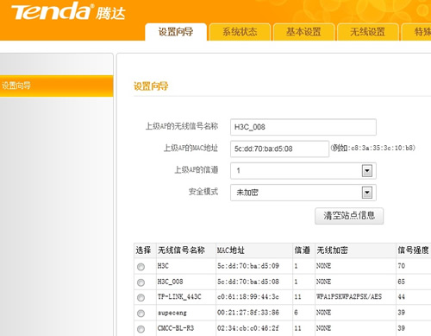Click signal strength value 44
Screen dimensions: 431x336
click(x=402, y=297)
